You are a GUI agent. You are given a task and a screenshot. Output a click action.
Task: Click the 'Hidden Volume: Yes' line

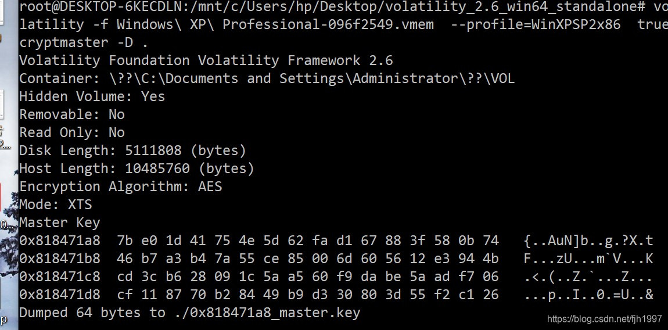click(x=92, y=96)
